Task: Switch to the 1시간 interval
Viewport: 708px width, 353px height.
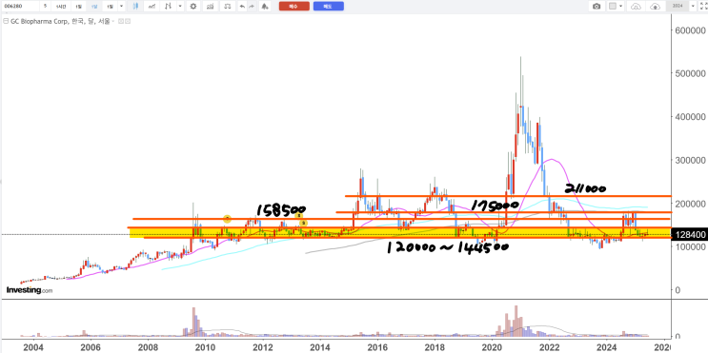Action: (x=60, y=7)
